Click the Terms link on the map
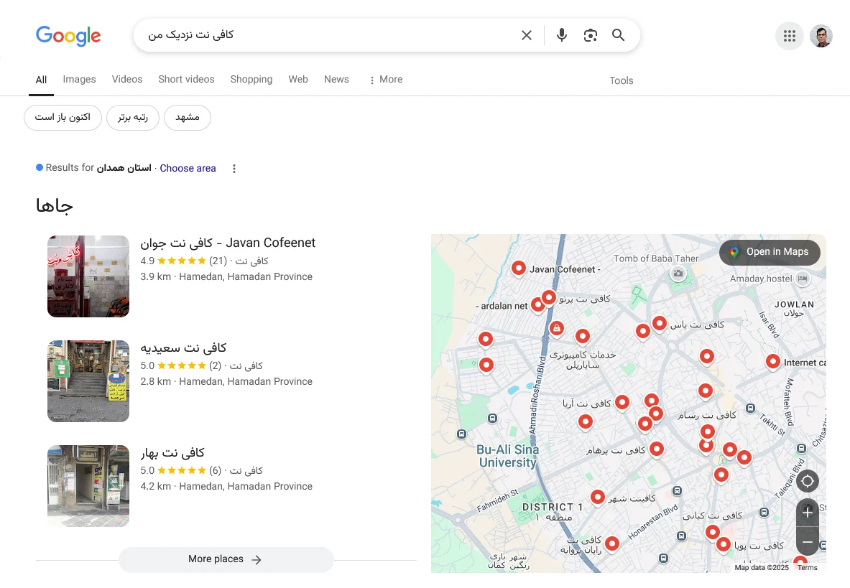The width and height of the screenshot is (850, 588). [807, 567]
